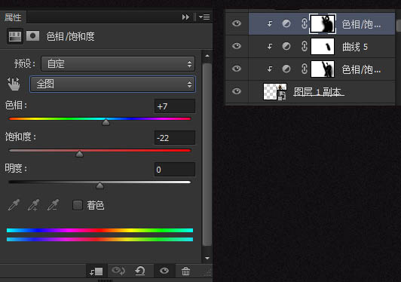Open the Properties panel flyout menu
This screenshot has width=401, height=282.
point(204,17)
